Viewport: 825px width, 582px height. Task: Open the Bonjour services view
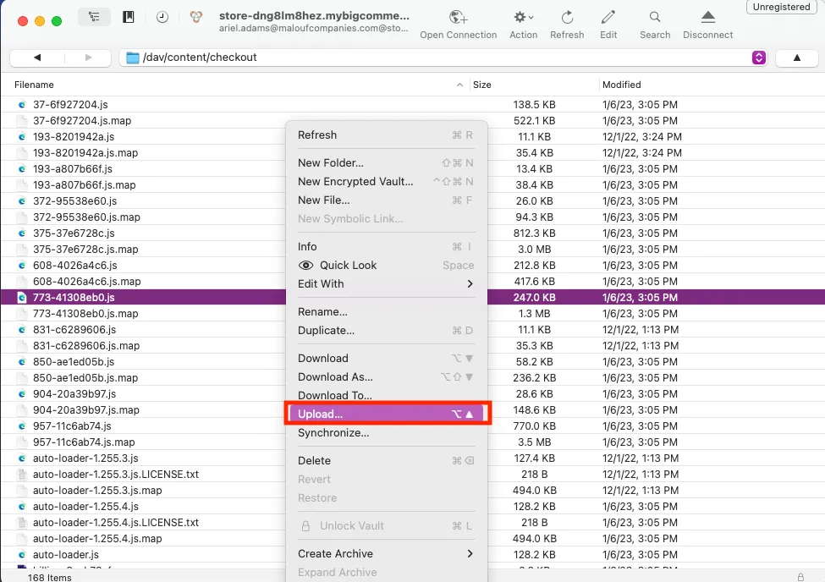coord(195,16)
